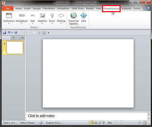The width and height of the screenshot is (152, 127).
Task: Close the slides thumbnail pane
Action: pos(23,38)
